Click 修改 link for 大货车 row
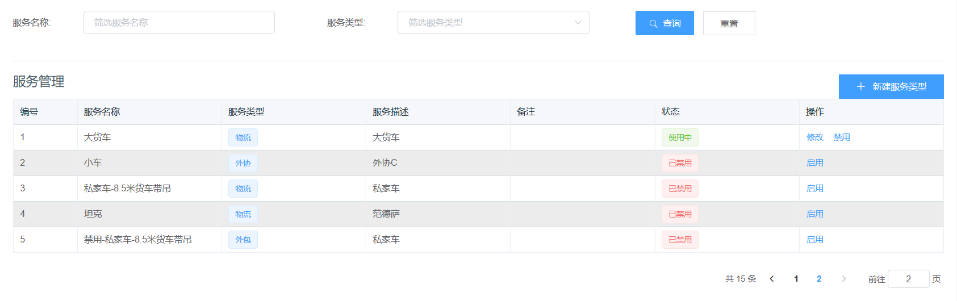The height and width of the screenshot is (301, 957). pos(814,137)
